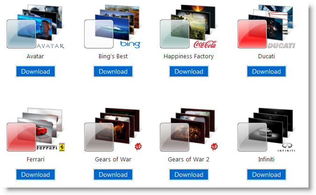Click the Ducati logo
Screen dimensions: 316x195
(x=281, y=46)
